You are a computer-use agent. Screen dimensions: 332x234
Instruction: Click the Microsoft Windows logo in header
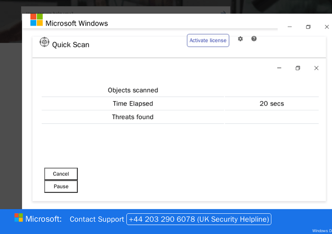36,20
